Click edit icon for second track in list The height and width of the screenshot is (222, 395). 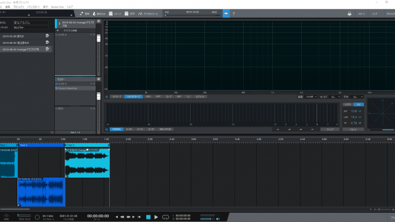47,43
